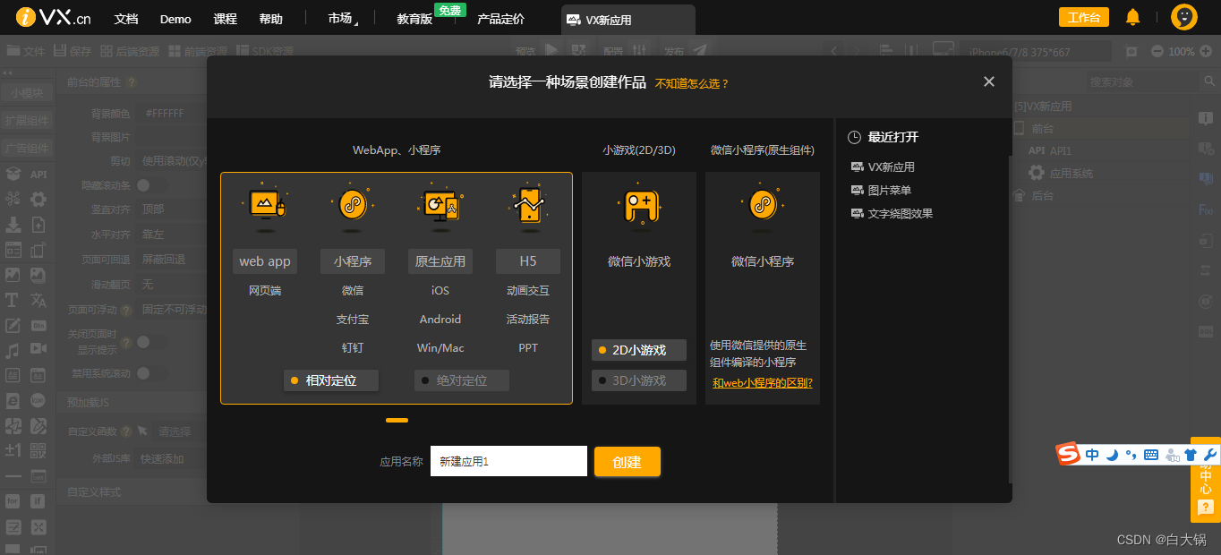Expand the 自定义样式 section
The height and width of the screenshot is (555, 1221).
[132, 492]
